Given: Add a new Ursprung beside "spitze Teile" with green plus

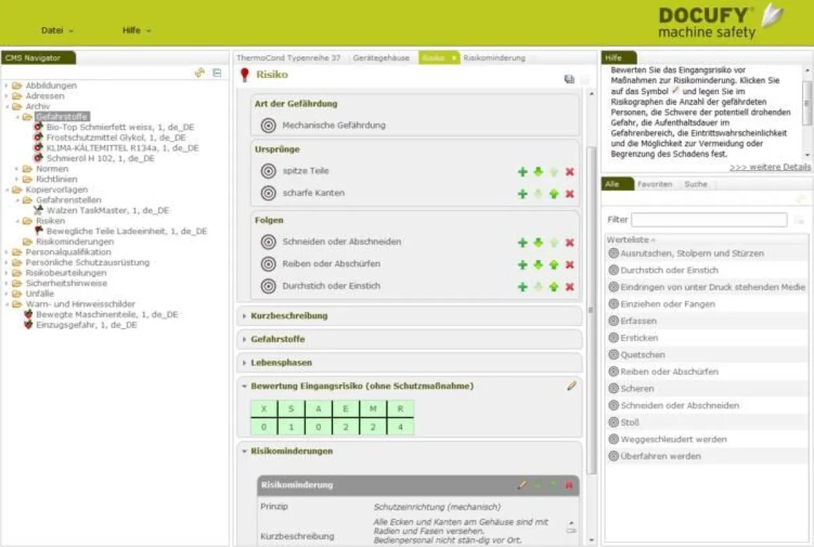Looking at the screenshot, I should pos(522,172).
